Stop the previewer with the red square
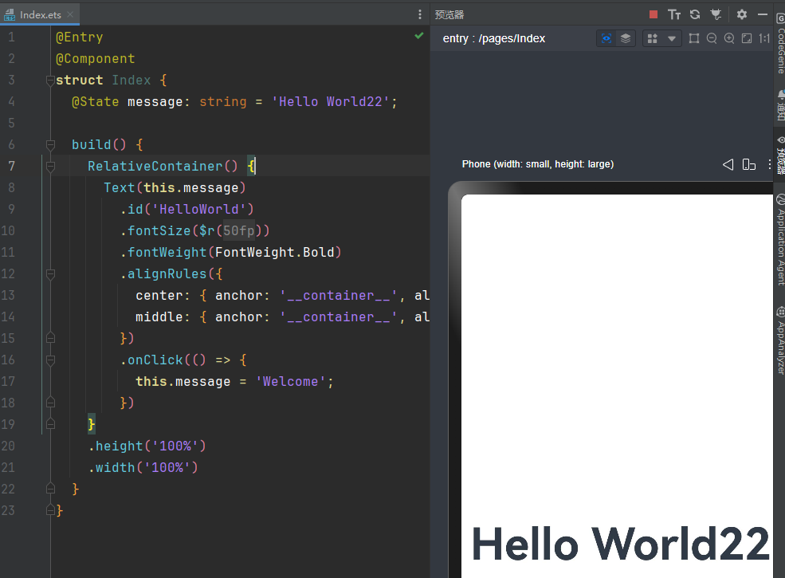This screenshot has width=785, height=578. (x=654, y=14)
